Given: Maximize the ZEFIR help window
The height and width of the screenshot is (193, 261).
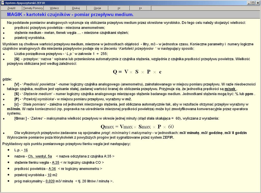Looking at the screenshot, I should coord(253,3).
